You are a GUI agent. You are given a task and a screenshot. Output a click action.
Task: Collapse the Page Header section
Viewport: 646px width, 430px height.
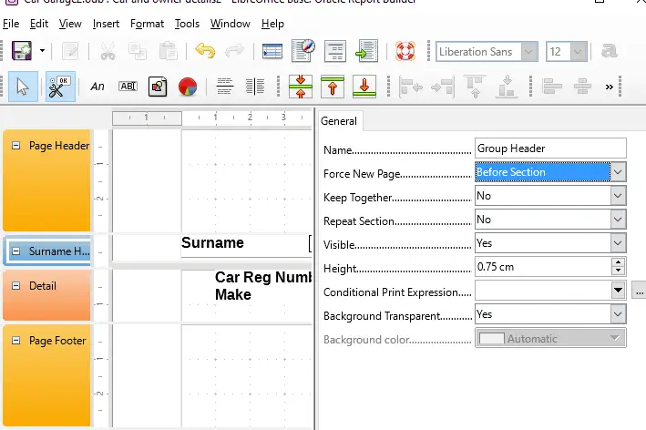pos(15,146)
